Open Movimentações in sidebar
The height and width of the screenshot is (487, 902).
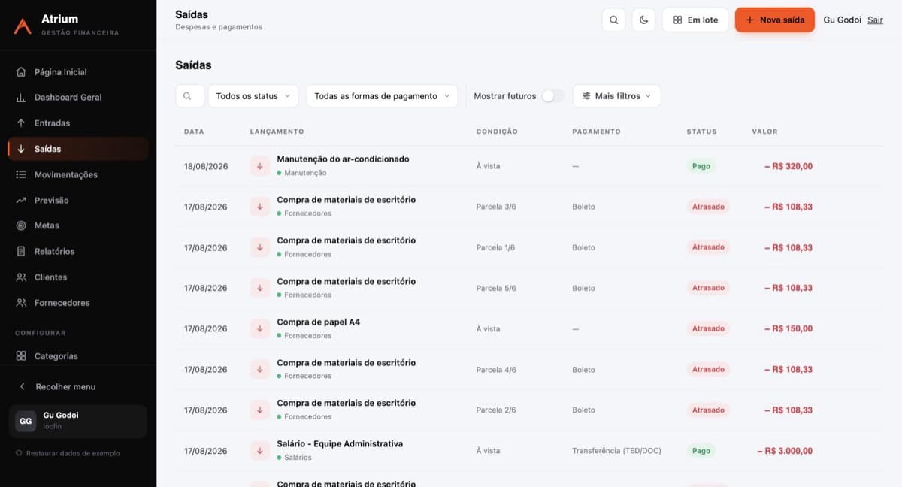tap(78, 174)
